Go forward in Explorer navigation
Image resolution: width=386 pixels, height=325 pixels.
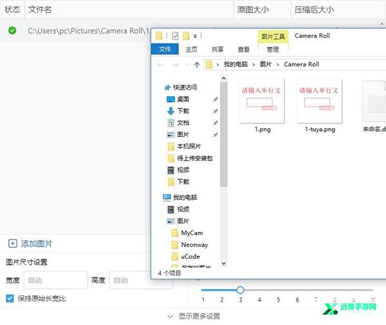(x=175, y=65)
